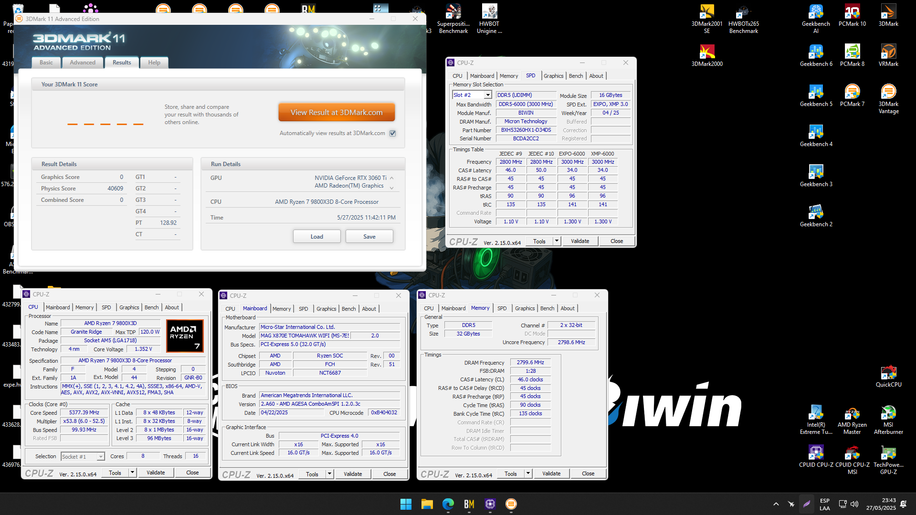
Task: Open the SPD tab in the Mainboard tab CPU-Z window
Action: pyautogui.click(x=303, y=309)
